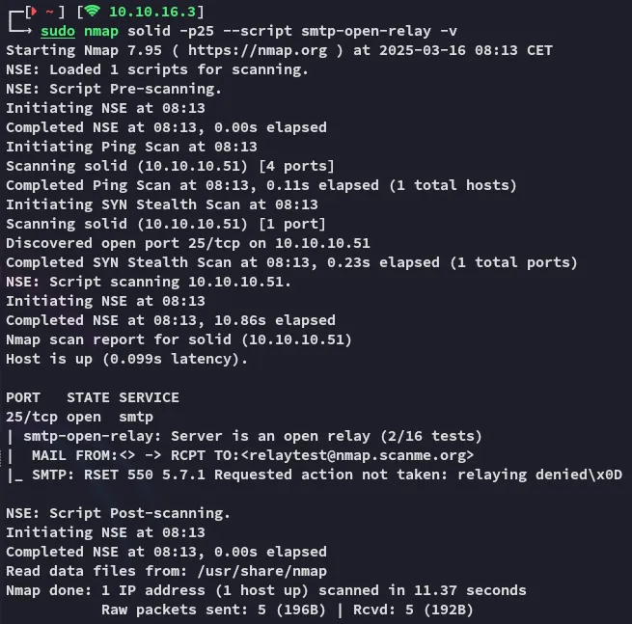
Task: Click the /usr/share/nmap file path
Action: click(266, 571)
